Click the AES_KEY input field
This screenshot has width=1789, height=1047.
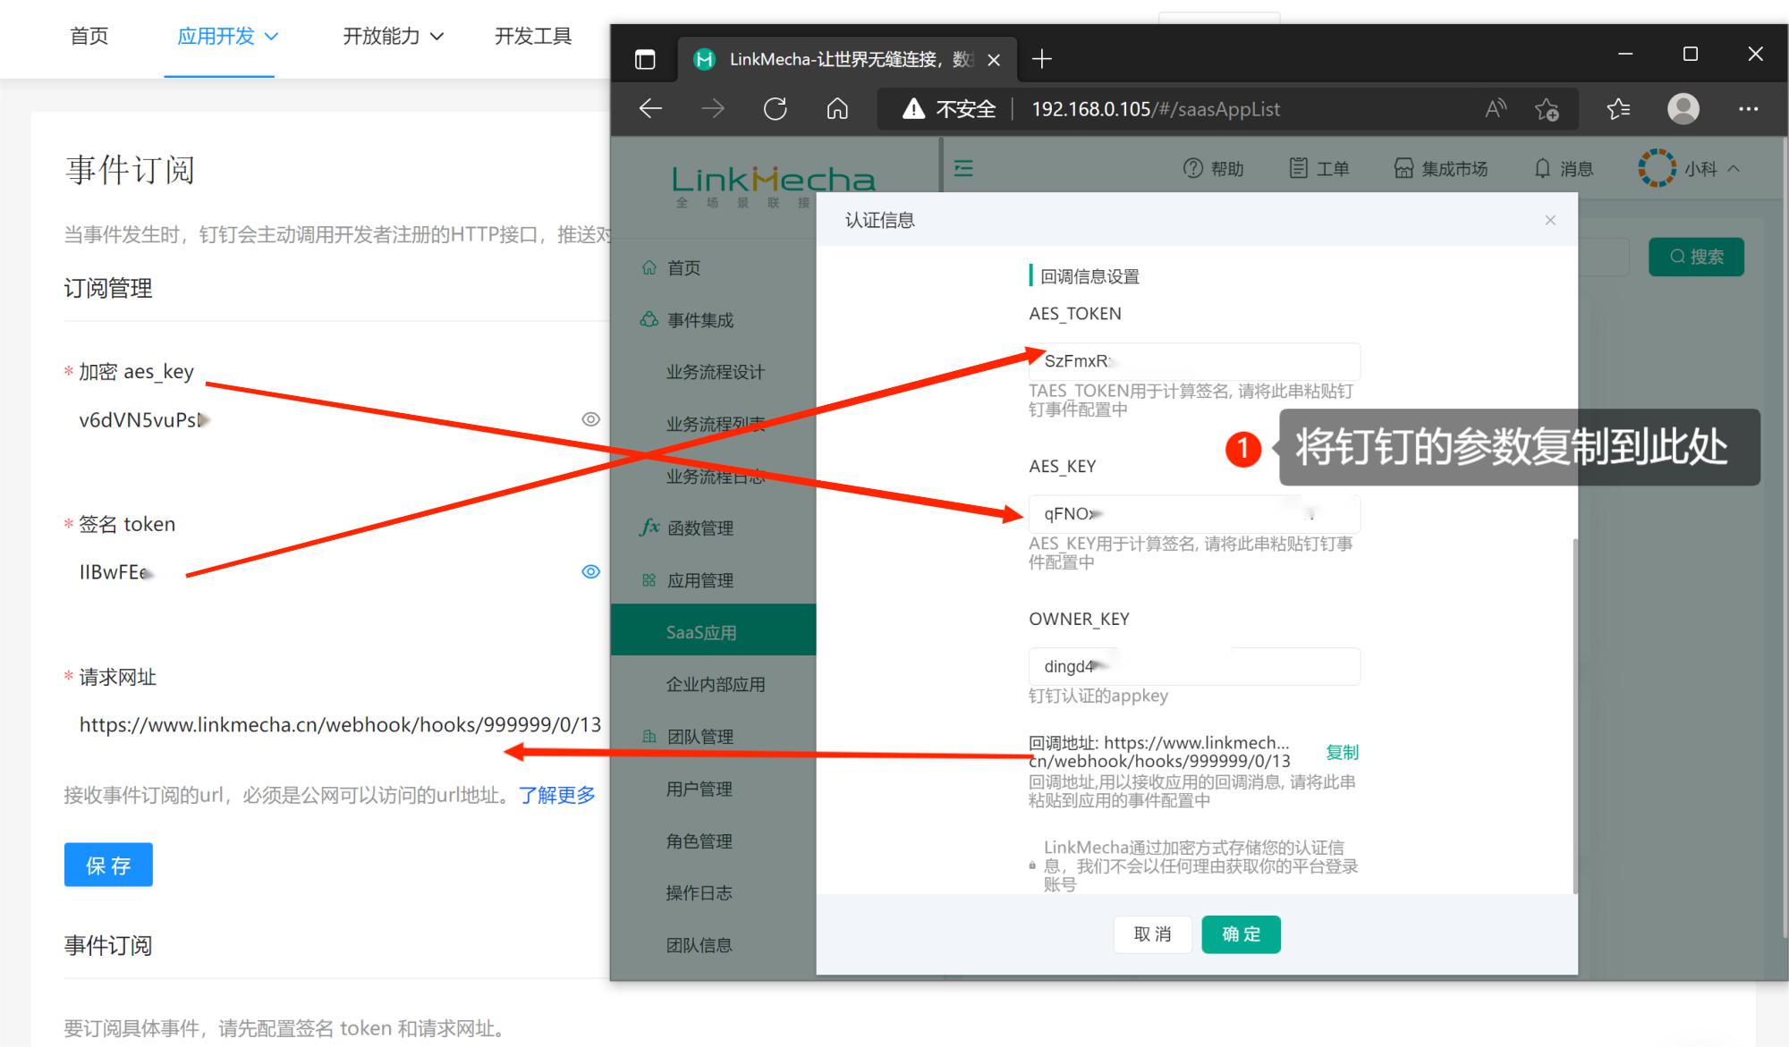1194,514
